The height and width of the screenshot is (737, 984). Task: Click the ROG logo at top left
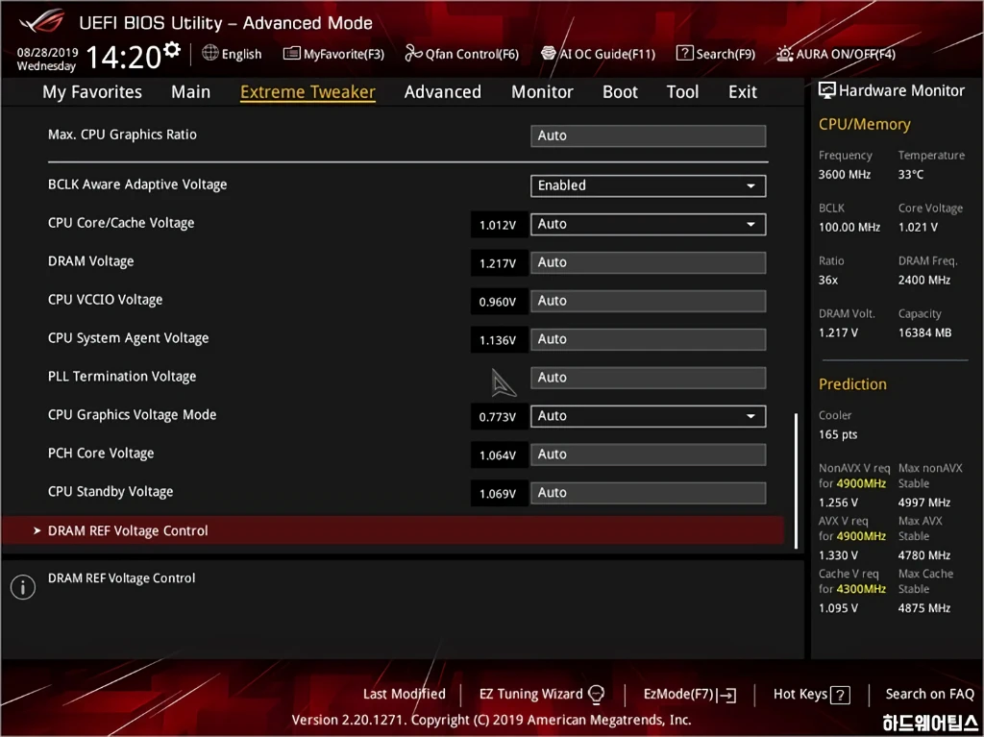coord(41,22)
